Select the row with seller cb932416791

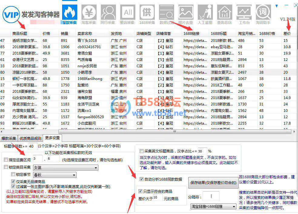(x=89, y=47)
